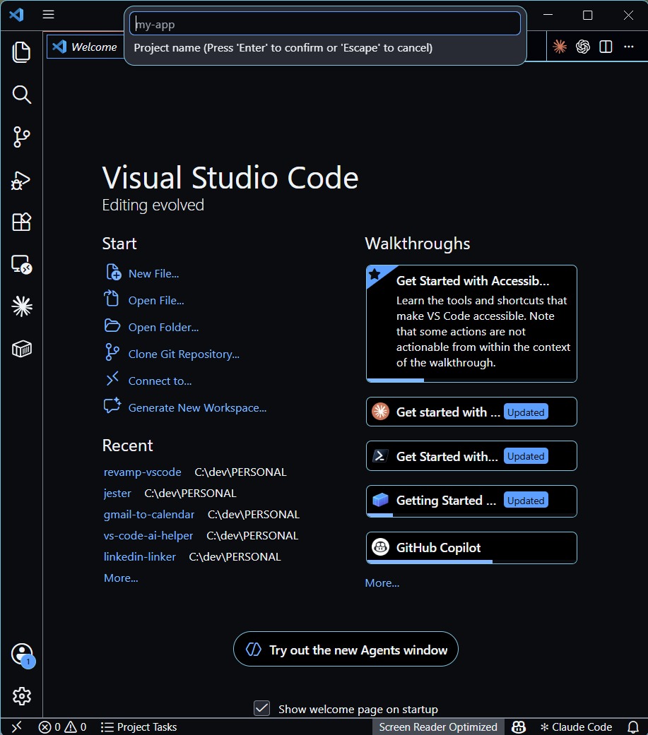The image size is (648, 735).
Task: Open the GitHub Copilot walkthrough card
Action: pyautogui.click(x=471, y=547)
